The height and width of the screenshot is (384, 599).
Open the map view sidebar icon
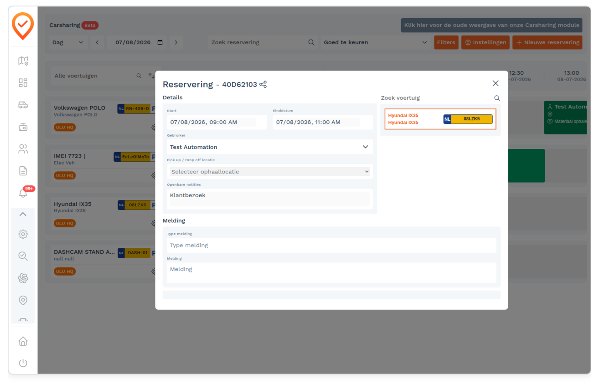tap(23, 61)
